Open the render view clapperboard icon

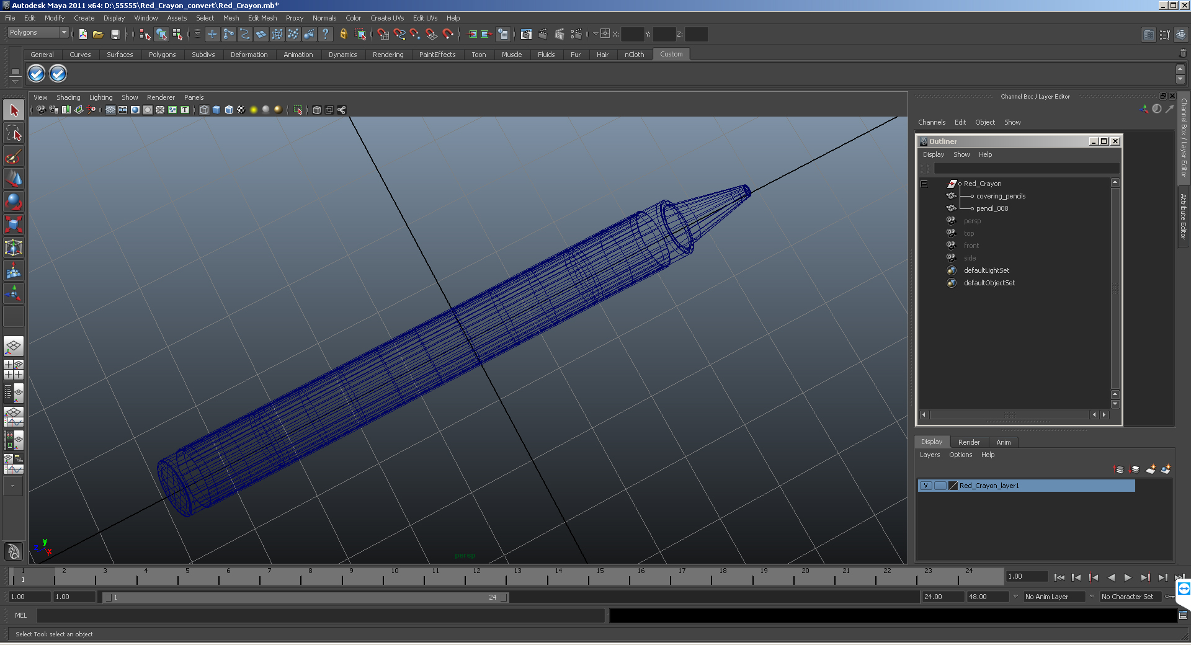(x=526, y=34)
